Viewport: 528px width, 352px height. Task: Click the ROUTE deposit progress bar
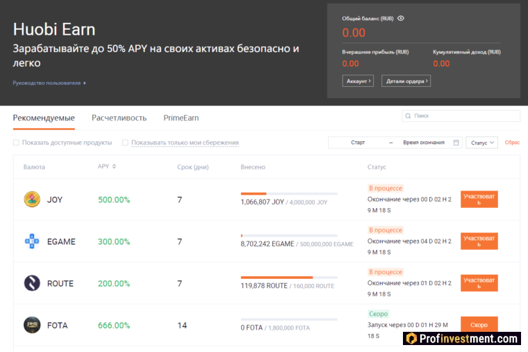(x=289, y=278)
